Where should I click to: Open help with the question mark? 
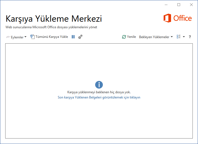point(190,37)
